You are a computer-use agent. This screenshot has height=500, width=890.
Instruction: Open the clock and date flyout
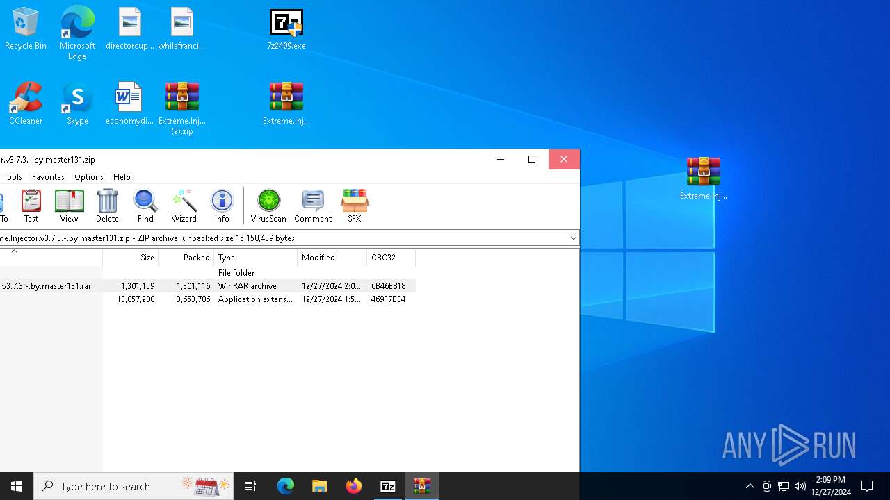[x=831, y=486]
